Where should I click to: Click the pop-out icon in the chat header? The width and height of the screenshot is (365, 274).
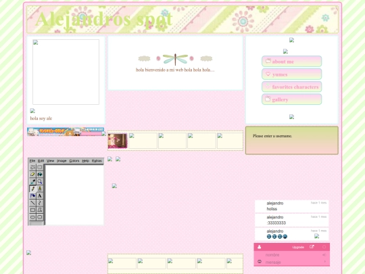tap(312, 247)
